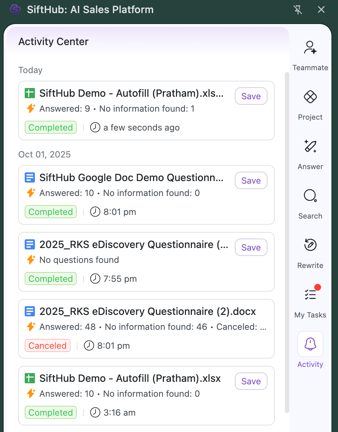Save the SiftHub Google Doc Demo Questionnaire
This screenshot has width=338, height=432.
click(x=251, y=181)
